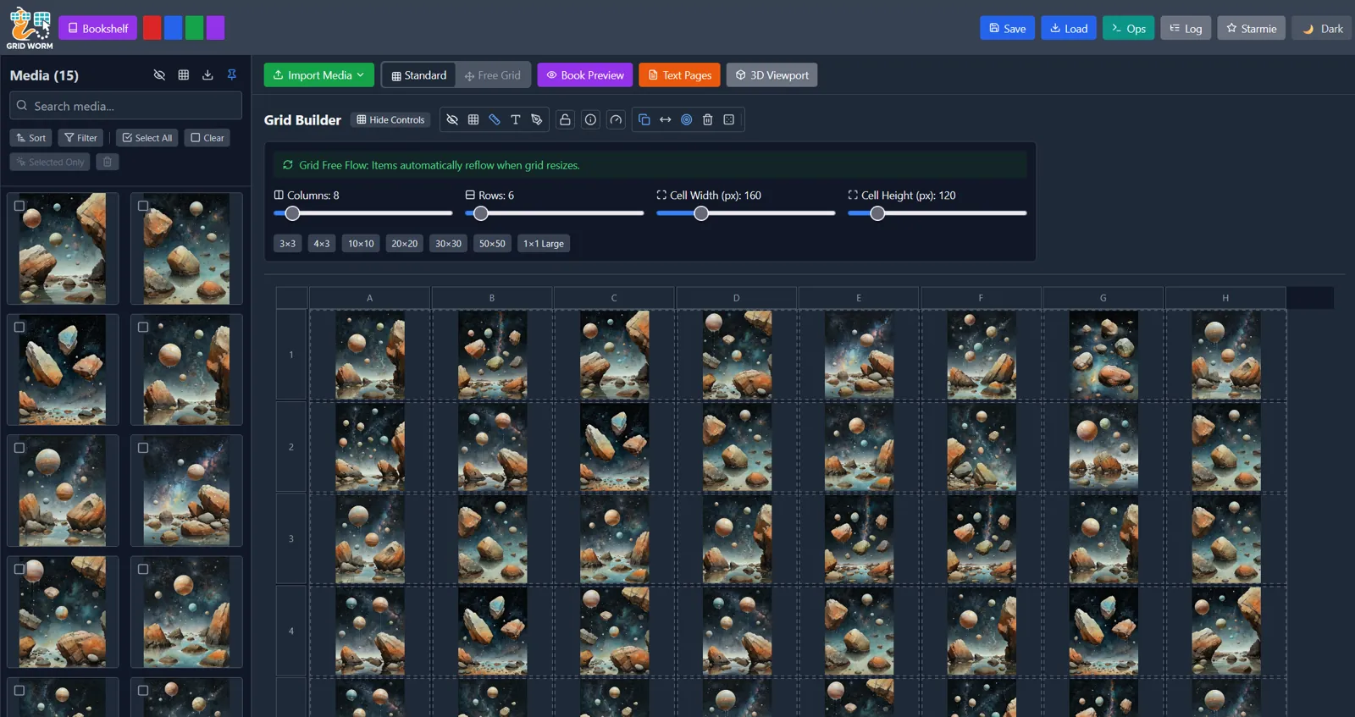Click the info circle icon
This screenshot has width=1355, height=717.
pyautogui.click(x=590, y=119)
